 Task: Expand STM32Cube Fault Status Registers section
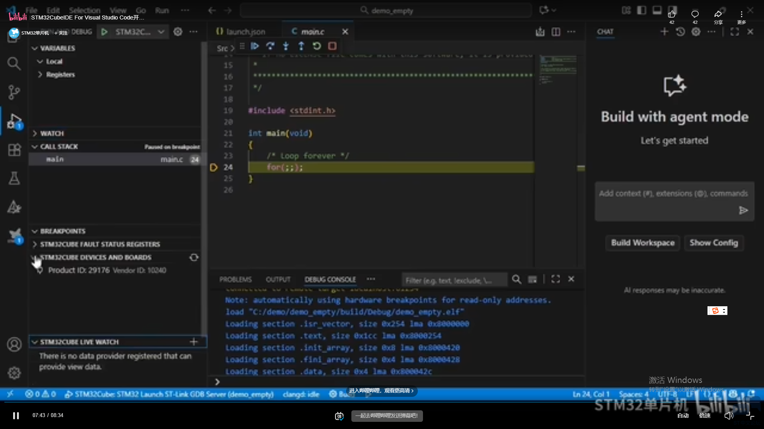[x=35, y=244]
